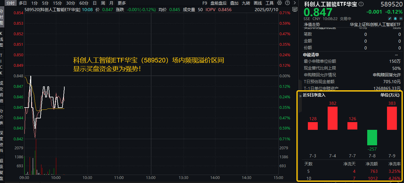The height and width of the screenshot is (183, 404).
Task: Toggle the 叠加 overlay option
Action: (234, 3)
